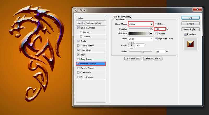Screen dimensions: 209x115
Task: Toggle the Dither checkbox
Action: point(156,24)
